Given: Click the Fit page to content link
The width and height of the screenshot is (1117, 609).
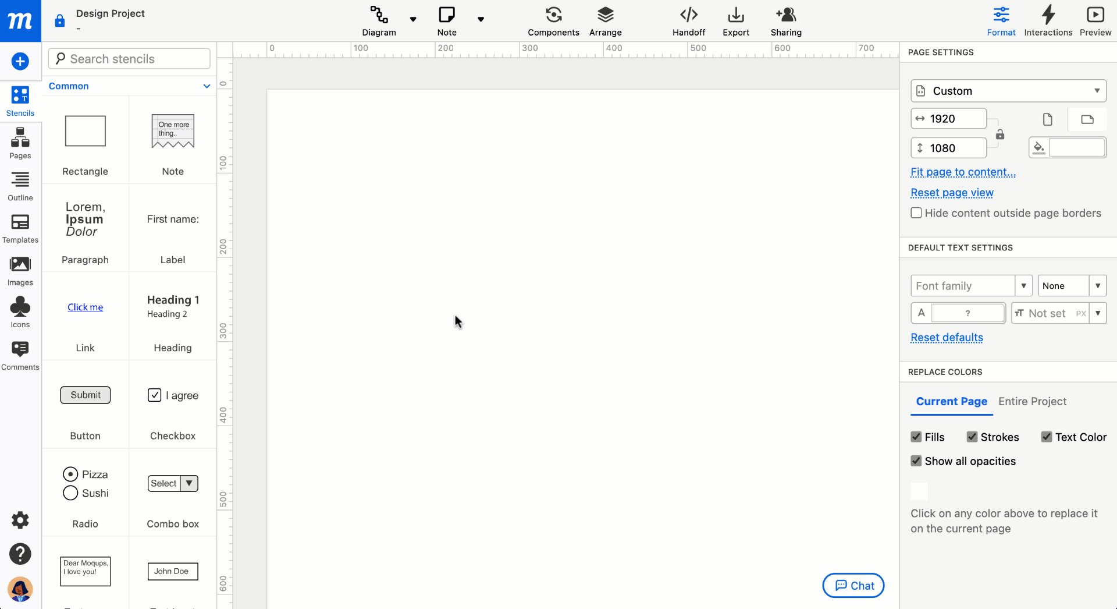Looking at the screenshot, I should 963,172.
